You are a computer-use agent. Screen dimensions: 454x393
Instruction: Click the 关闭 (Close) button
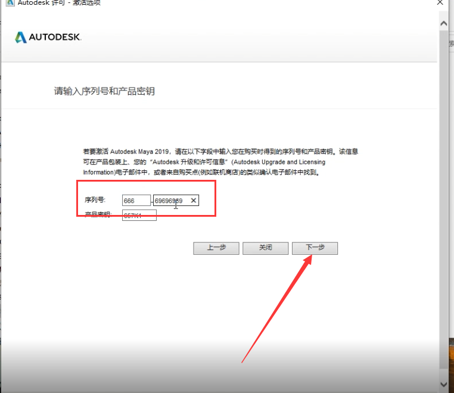[266, 248]
